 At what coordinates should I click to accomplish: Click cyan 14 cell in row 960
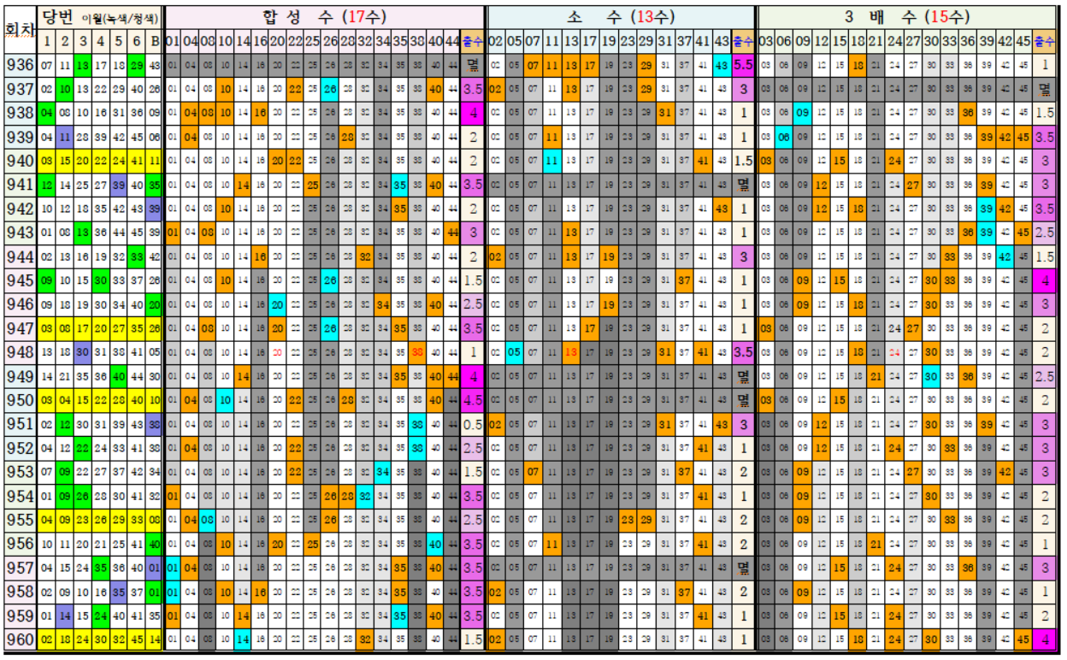pyautogui.click(x=243, y=639)
